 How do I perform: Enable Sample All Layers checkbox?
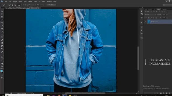tap(24, 5)
